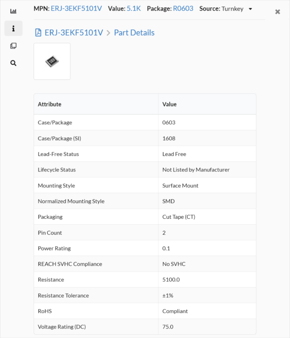Click the Attribute column header
290x338 pixels.
[50, 104]
